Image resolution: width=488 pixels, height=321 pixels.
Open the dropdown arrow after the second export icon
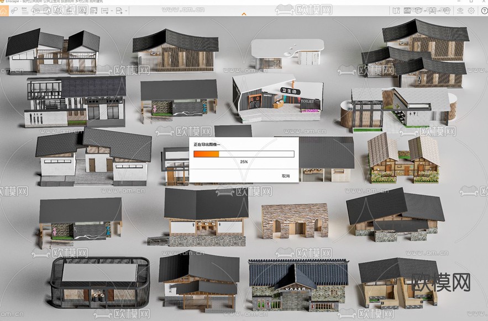point(126,11)
